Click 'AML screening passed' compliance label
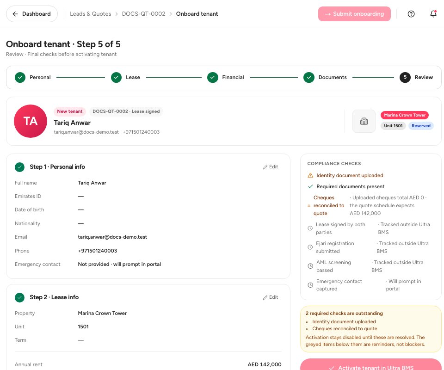The image size is (444, 370). click(x=333, y=266)
